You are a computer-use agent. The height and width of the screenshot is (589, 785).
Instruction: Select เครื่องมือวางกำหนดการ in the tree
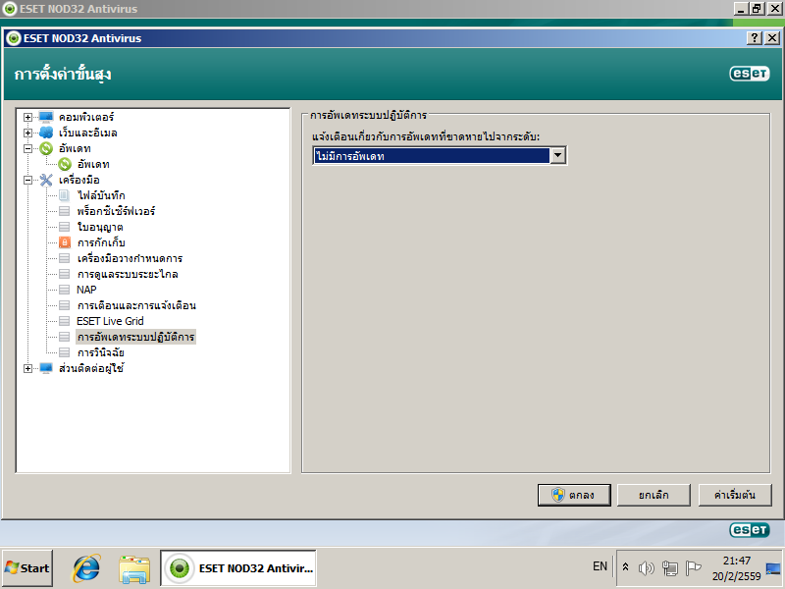pyautogui.click(x=130, y=258)
